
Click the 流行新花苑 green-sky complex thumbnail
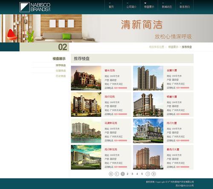tap(86, 157)
